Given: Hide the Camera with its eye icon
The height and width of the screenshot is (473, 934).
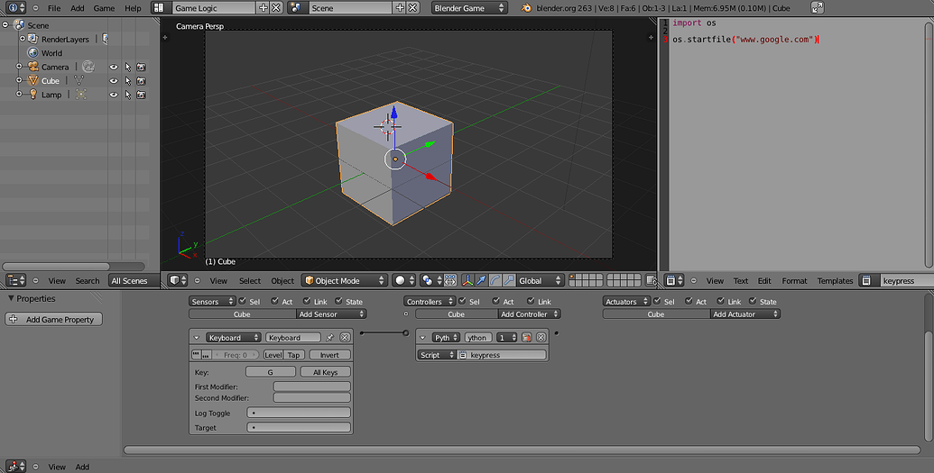Looking at the screenshot, I should 113,67.
